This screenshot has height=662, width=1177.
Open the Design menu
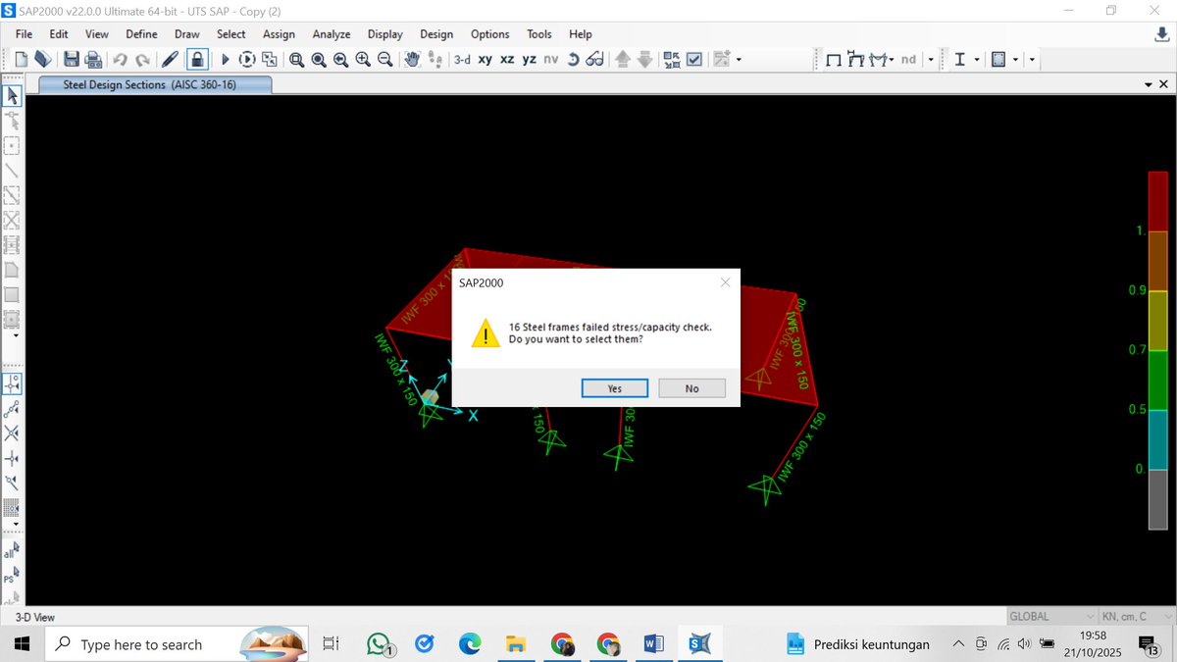tap(436, 33)
